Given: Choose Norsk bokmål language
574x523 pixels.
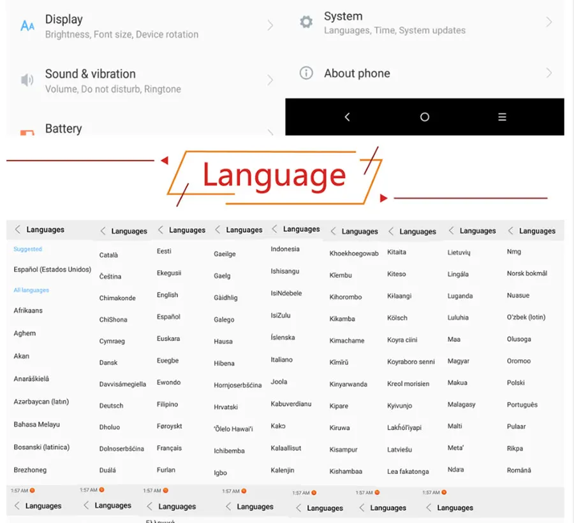Looking at the screenshot, I should point(527,273).
